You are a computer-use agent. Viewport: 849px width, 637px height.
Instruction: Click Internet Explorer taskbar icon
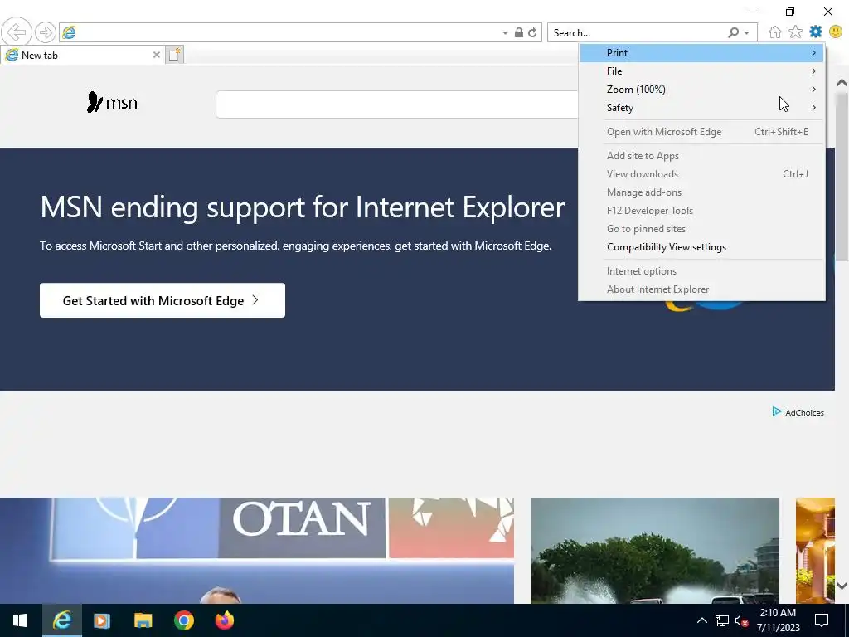pyautogui.click(x=61, y=620)
